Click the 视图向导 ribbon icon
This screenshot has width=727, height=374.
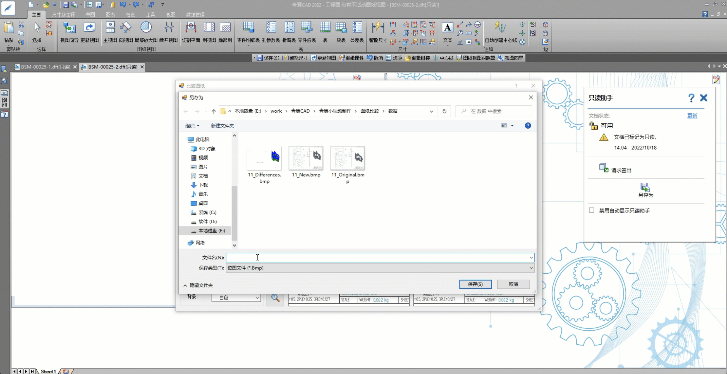69,32
